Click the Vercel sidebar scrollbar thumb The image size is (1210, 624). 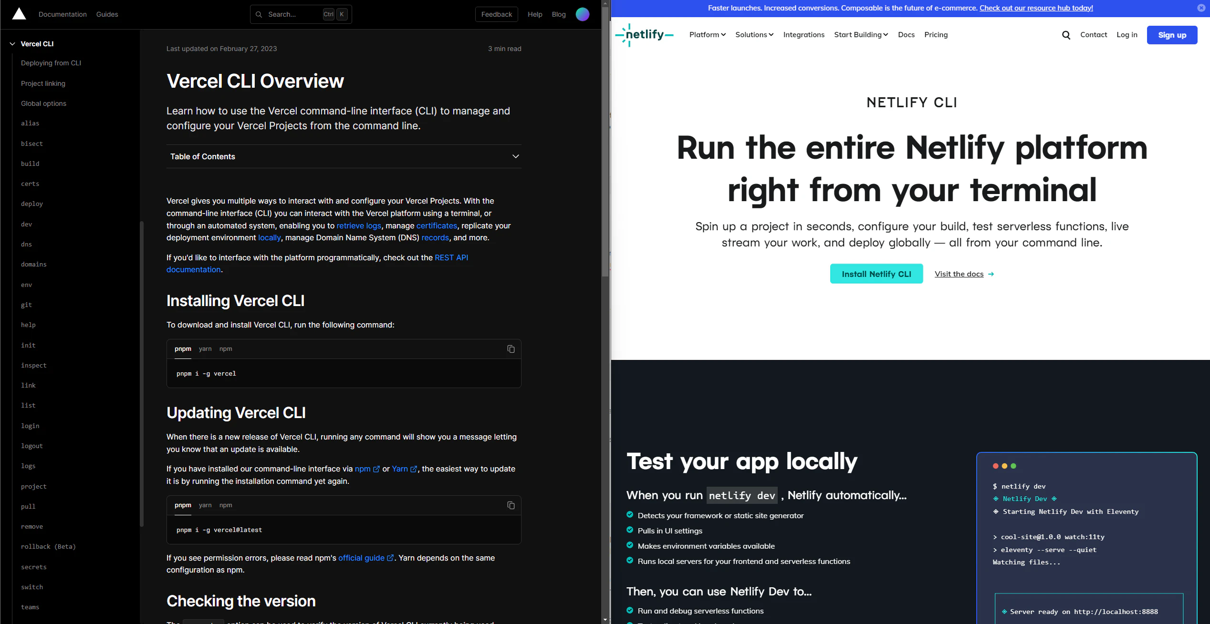(x=141, y=374)
